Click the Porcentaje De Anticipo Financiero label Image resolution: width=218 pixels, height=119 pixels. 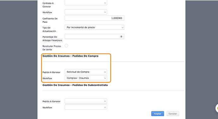pyautogui.click(x=52, y=39)
